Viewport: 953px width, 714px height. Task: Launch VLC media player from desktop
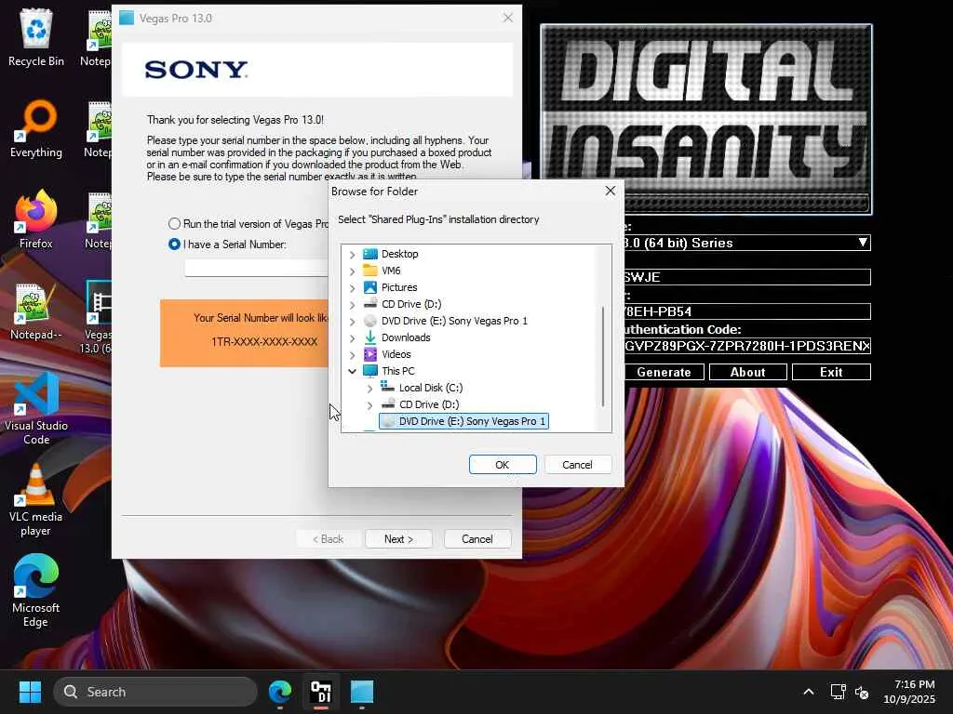[x=36, y=500]
